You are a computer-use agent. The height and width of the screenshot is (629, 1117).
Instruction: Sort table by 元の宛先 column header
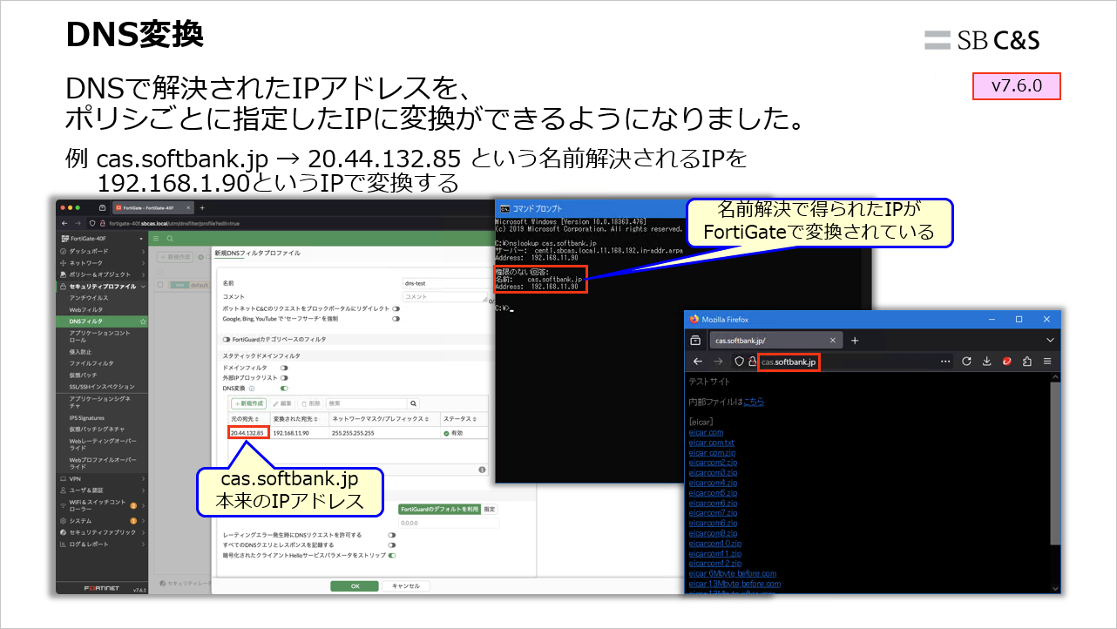(247, 419)
